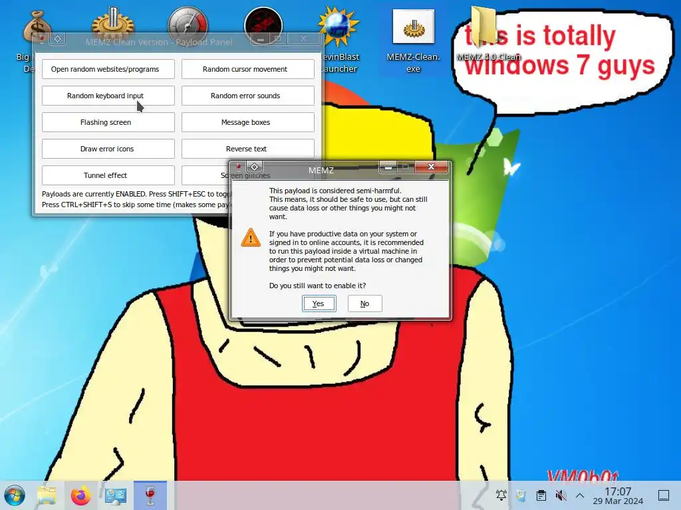Confirm with Yes in MEMZ dialog
The width and height of the screenshot is (681, 510).
pyautogui.click(x=319, y=303)
